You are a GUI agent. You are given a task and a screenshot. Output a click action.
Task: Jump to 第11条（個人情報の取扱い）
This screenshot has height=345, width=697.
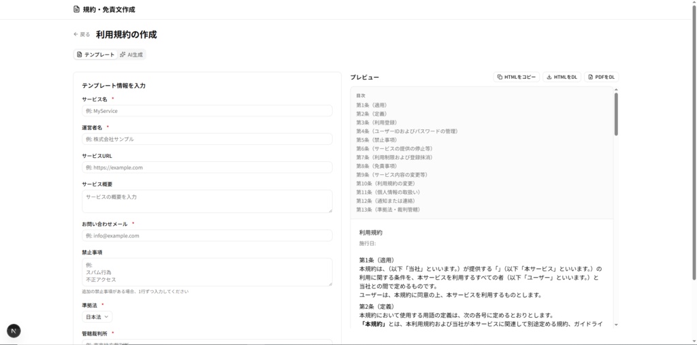pos(389,192)
